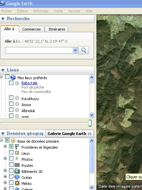Click the opacity slider handle below Lieux
Screen dimensions: 142x190
tap(90, 123)
